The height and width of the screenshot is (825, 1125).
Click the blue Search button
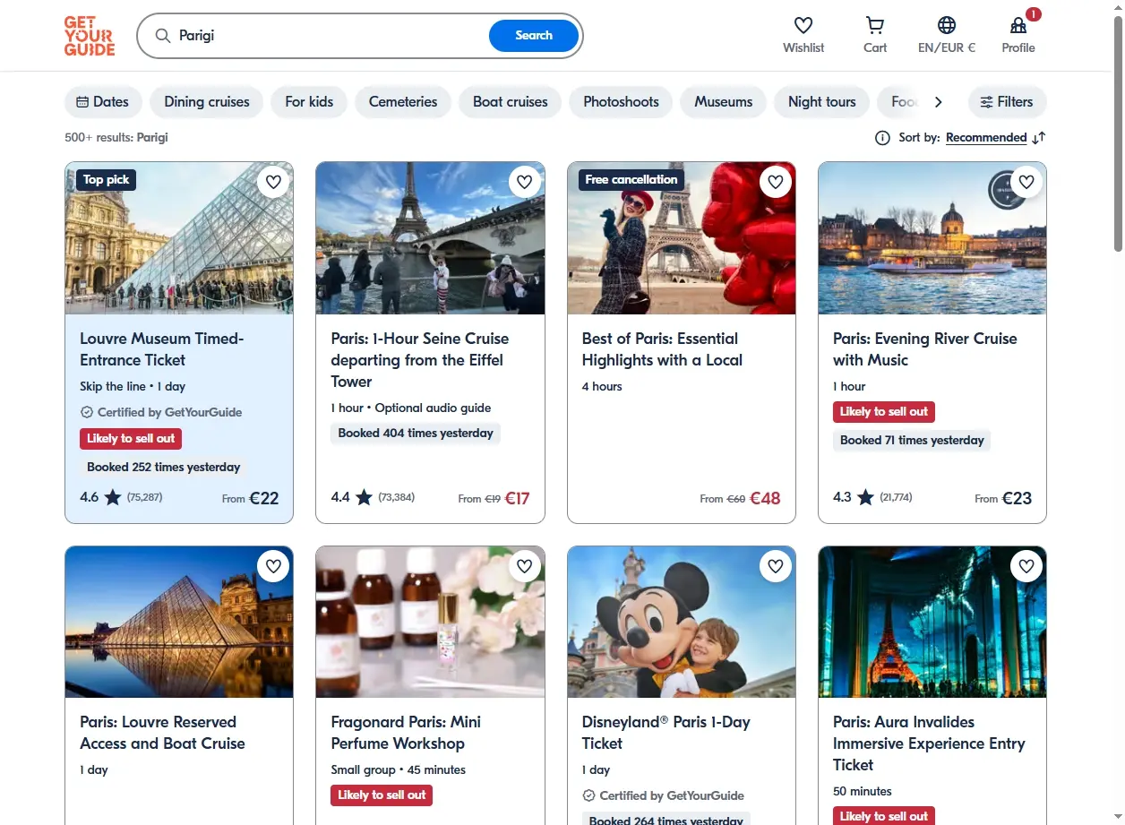pyautogui.click(x=534, y=36)
